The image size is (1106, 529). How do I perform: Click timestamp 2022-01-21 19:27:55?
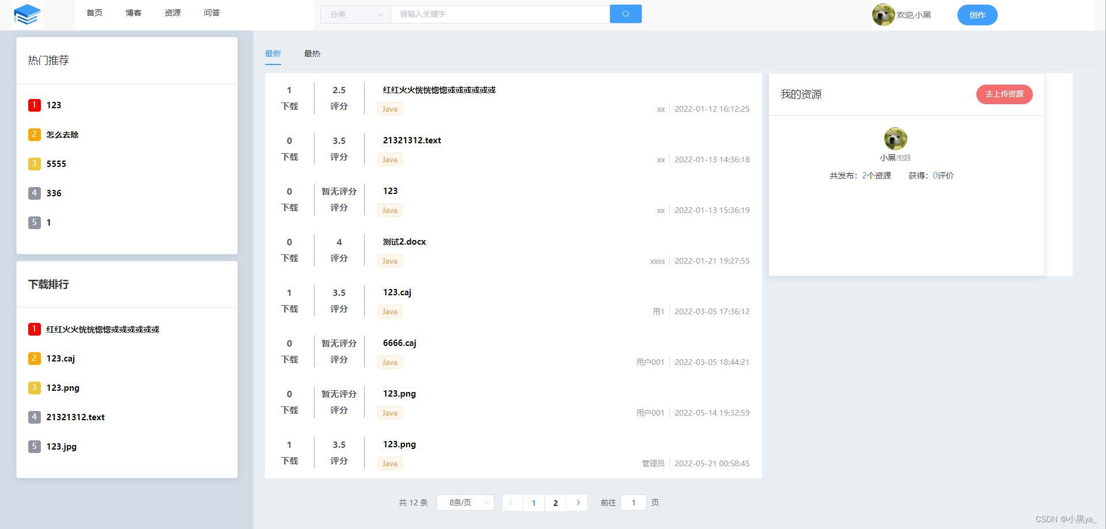[712, 261]
